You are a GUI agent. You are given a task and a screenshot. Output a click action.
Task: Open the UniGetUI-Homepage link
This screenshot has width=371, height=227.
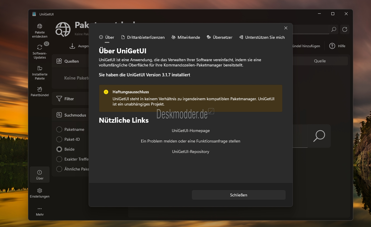tap(191, 131)
